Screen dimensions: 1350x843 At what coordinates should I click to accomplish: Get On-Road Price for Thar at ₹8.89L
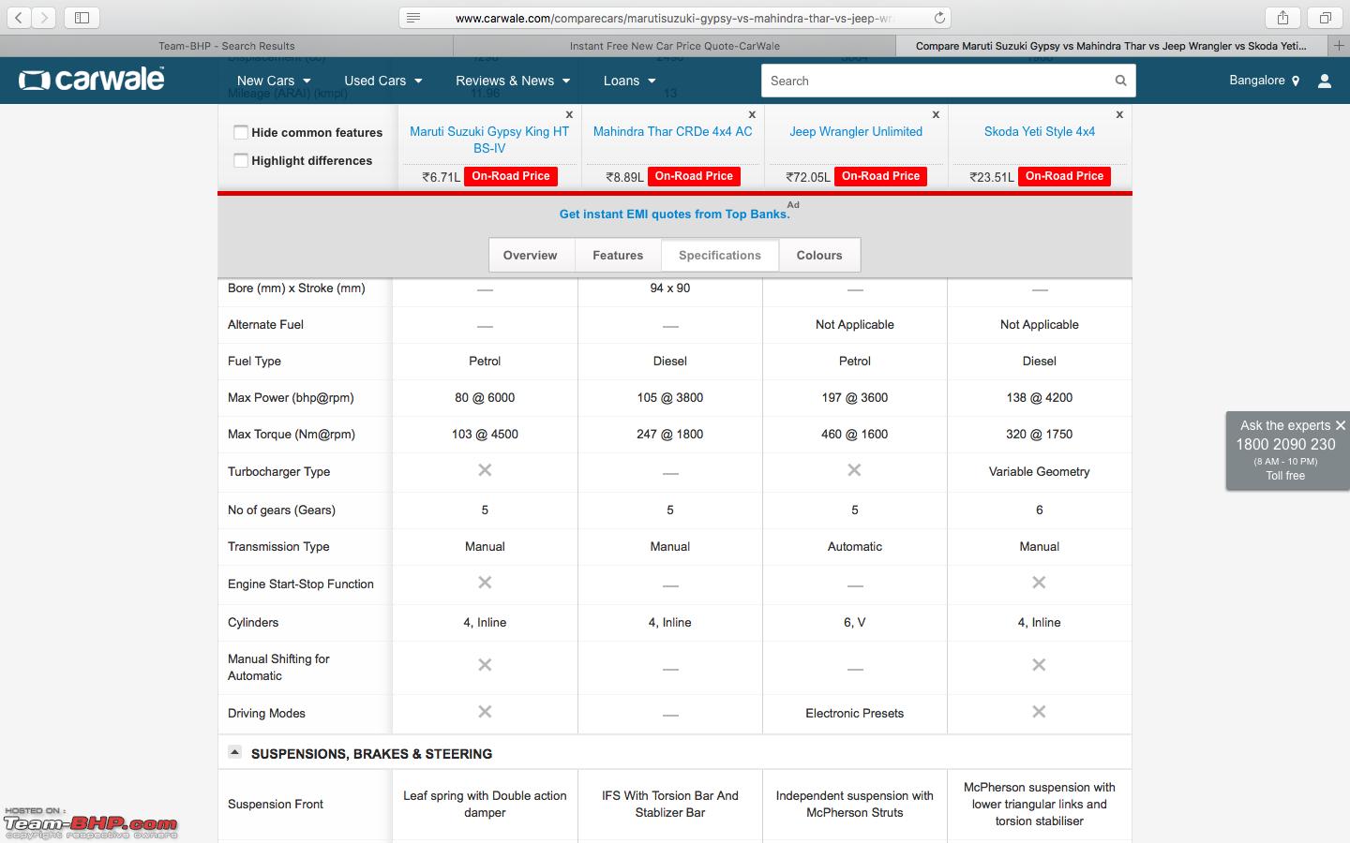(x=694, y=176)
